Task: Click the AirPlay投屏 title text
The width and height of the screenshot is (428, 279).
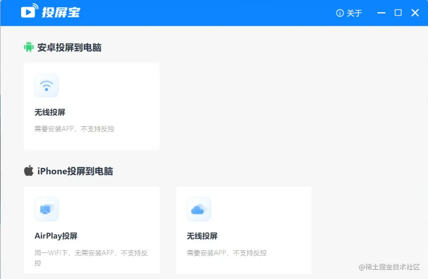Action: (56, 236)
